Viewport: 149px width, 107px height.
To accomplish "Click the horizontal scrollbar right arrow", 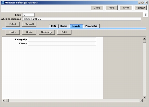I will pyautogui.click(x=141, y=100).
